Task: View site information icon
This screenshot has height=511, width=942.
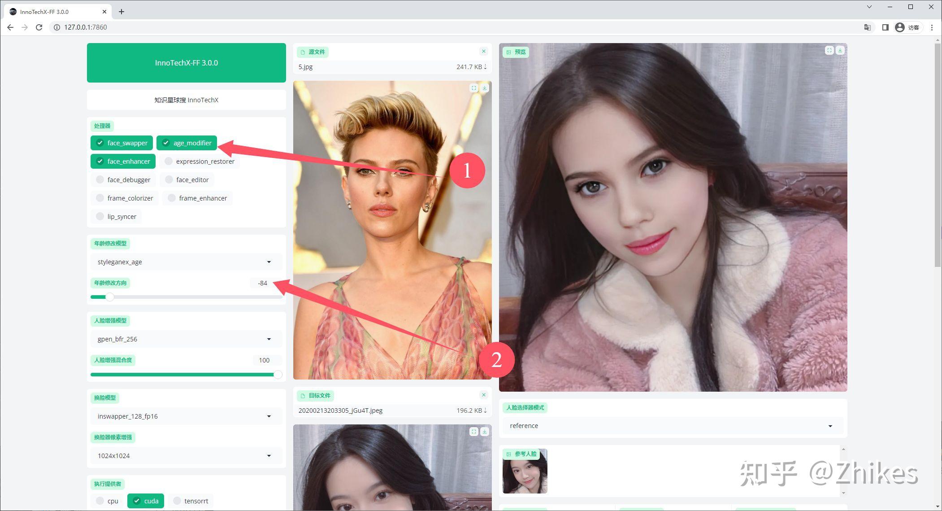Action: [57, 27]
